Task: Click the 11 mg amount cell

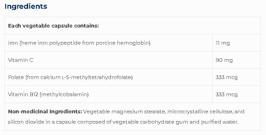Action: coord(222,43)
